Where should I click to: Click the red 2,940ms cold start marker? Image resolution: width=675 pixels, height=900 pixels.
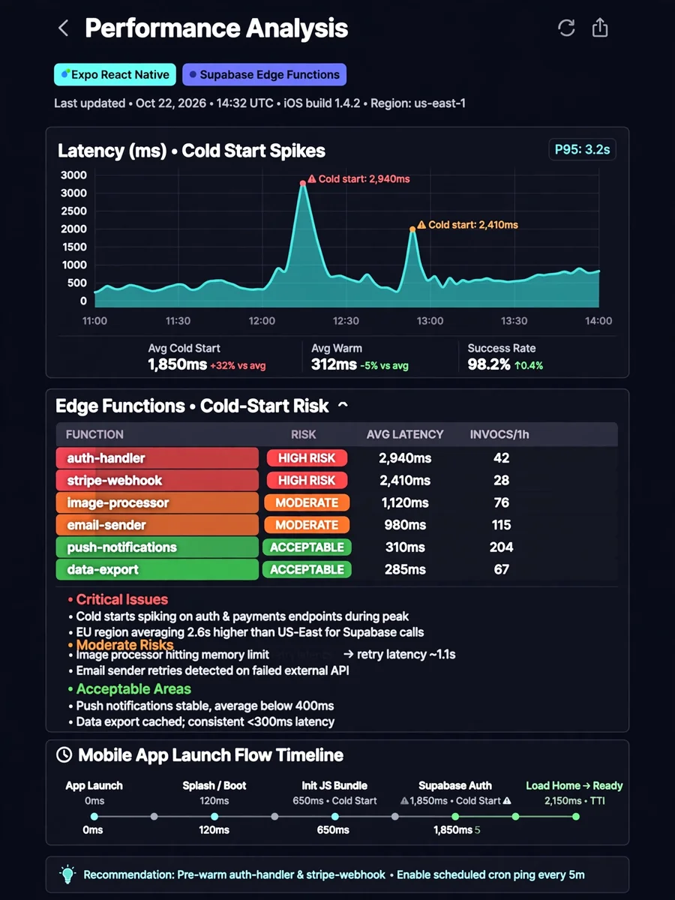303,183
